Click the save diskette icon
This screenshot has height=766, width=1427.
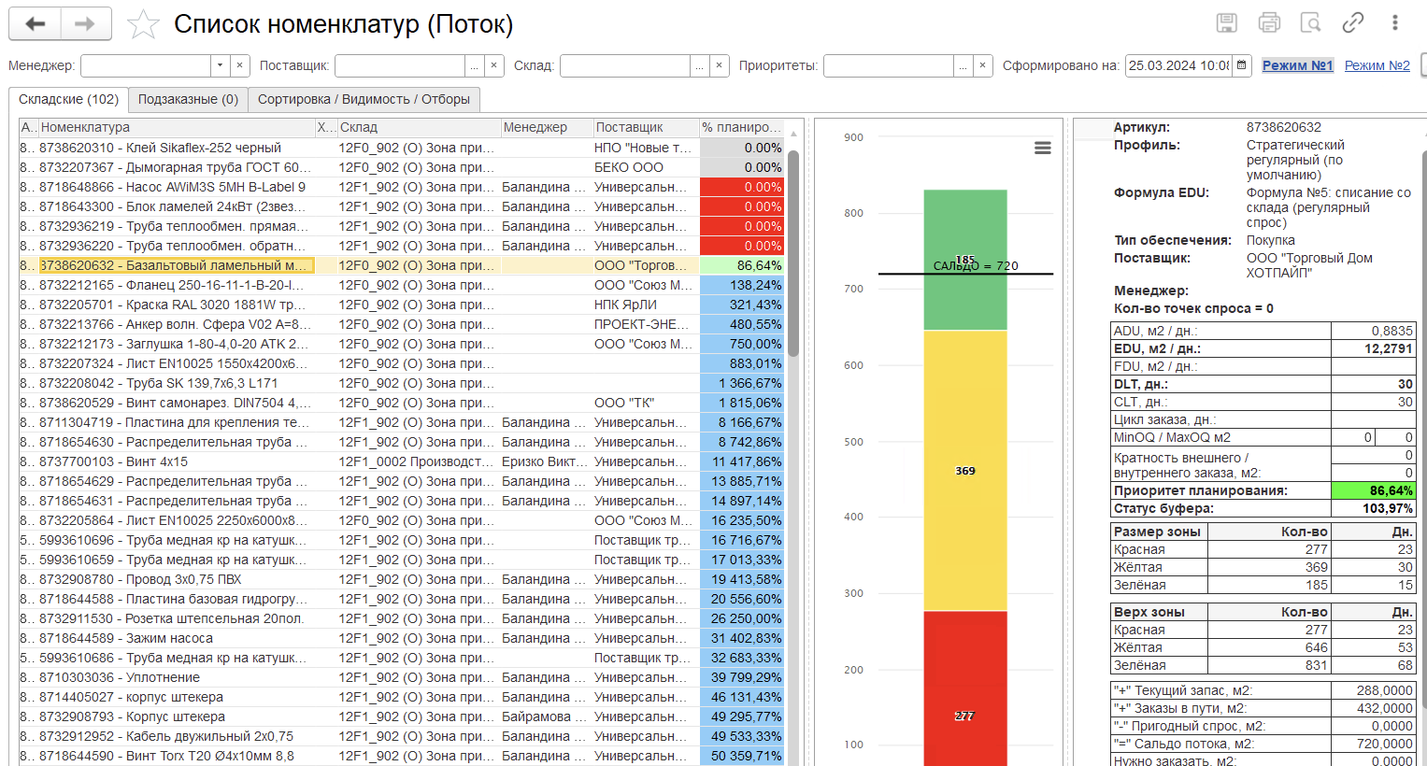(x=1227, y=23)
